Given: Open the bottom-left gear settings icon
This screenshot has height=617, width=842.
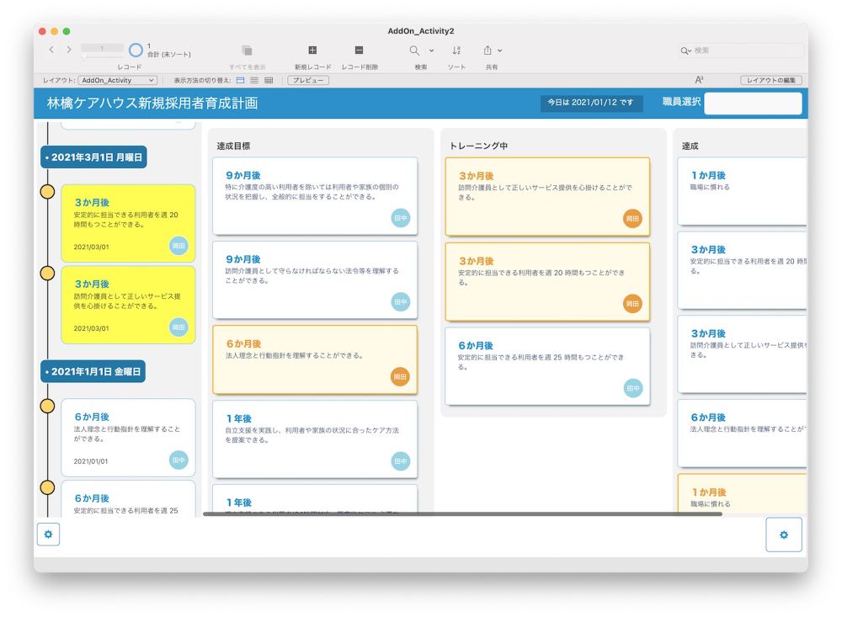Looking at the screenshot, I should tap(48, 535).
